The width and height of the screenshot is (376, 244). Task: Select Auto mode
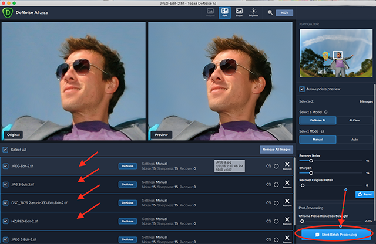354,140
